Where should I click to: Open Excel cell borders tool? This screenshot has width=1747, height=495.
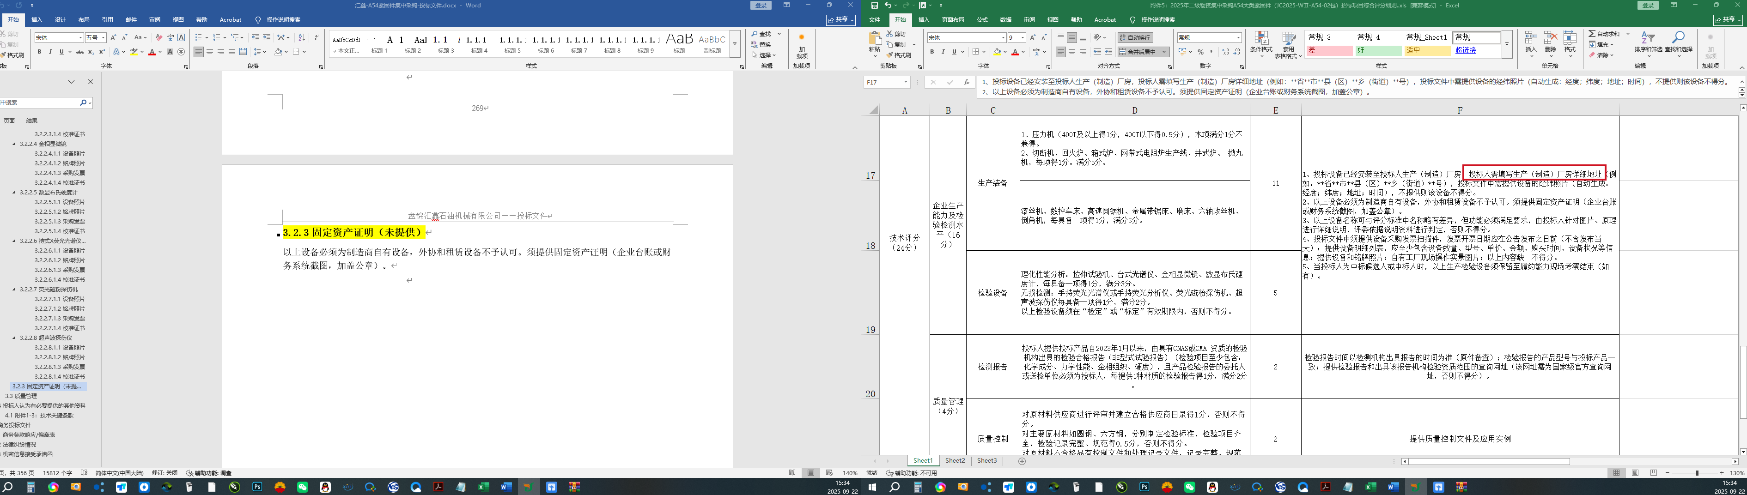976,52
